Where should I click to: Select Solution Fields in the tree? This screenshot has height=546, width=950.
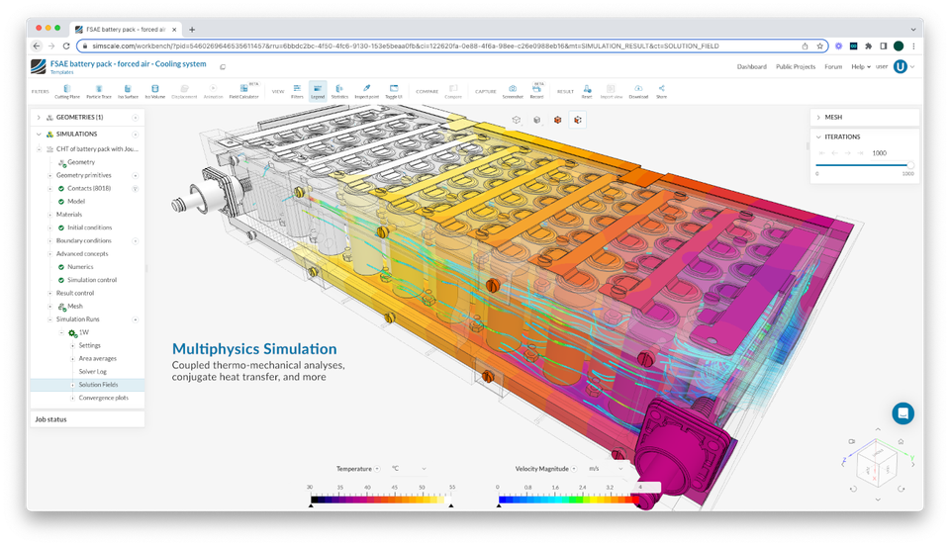tap(98, 384)
